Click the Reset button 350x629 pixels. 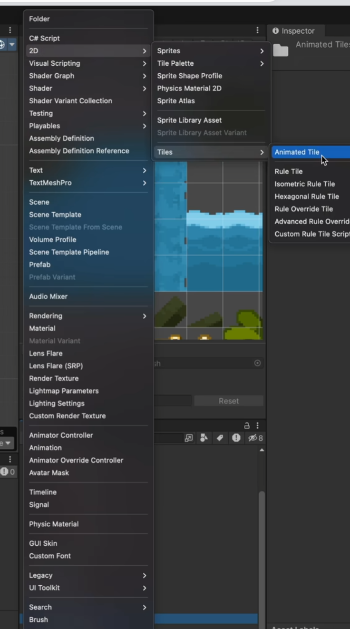(x=229, y=401)
